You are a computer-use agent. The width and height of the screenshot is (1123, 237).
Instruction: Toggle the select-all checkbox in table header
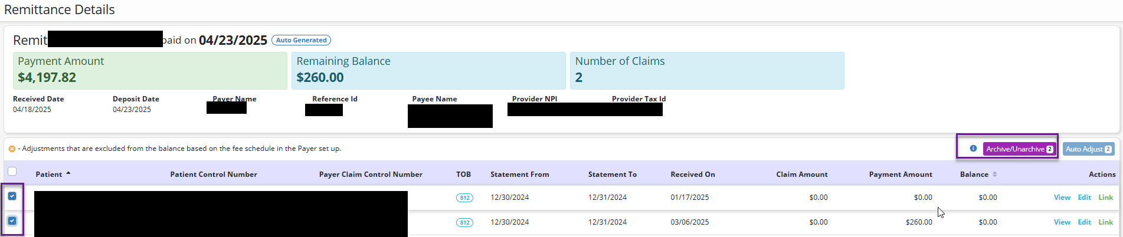[x=12, y=172]
